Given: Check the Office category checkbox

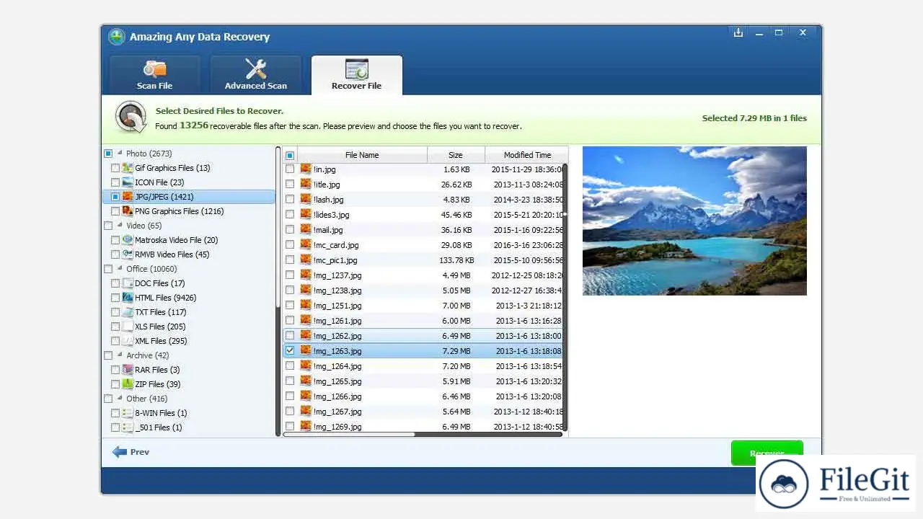Looking at the screenshot, I should click(x=108, y=269).
